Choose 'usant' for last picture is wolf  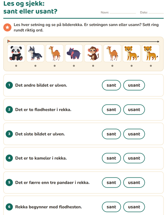point(134,134)
